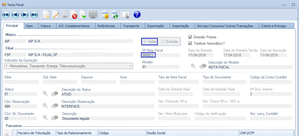Click the AIP S/A - FILIAL SP text

point(42,55)
